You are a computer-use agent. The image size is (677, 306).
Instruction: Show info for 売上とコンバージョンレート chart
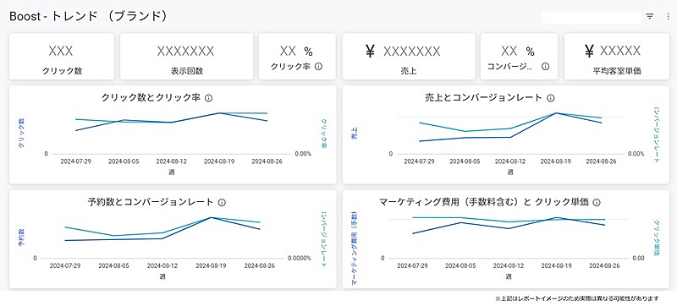550,98
